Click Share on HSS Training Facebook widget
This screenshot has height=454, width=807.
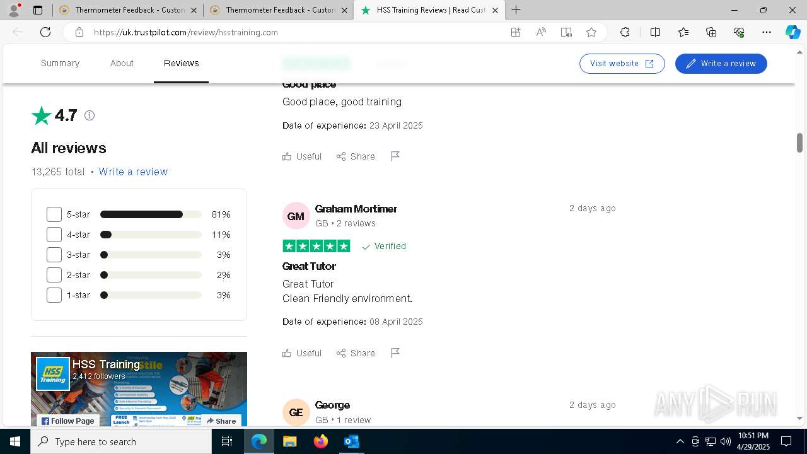tap(221, 421)
